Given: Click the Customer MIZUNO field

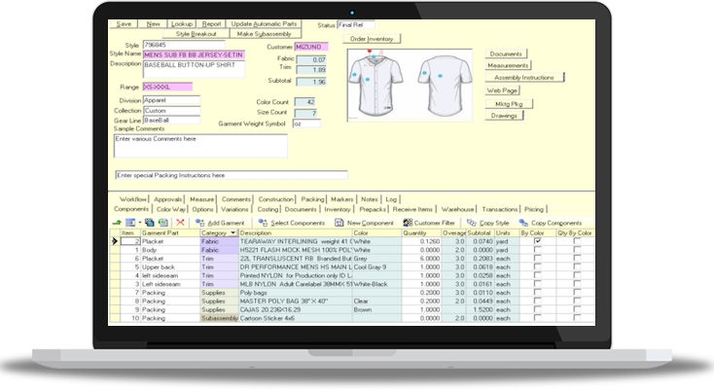Looking at the screenshot, I should [311, 47].
